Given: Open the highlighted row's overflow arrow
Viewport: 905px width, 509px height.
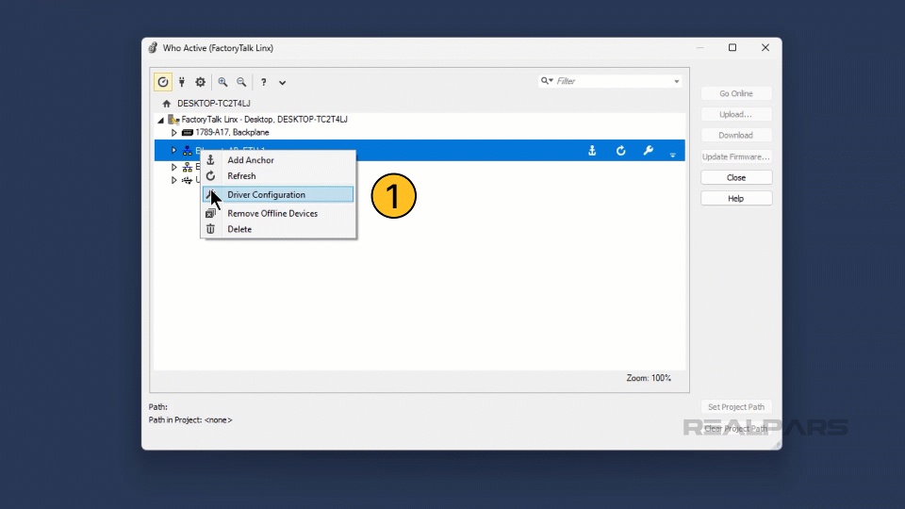Looking at the screenshot, I should (672, 154).
